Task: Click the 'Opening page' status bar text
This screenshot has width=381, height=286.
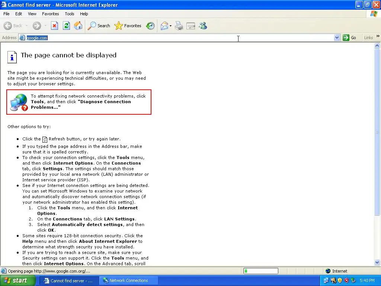Action: (49, 271)
